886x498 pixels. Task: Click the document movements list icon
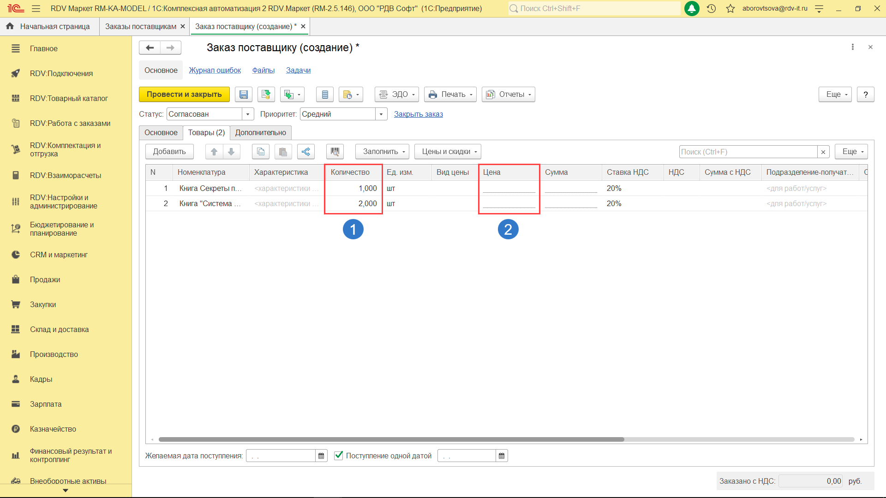325,95
